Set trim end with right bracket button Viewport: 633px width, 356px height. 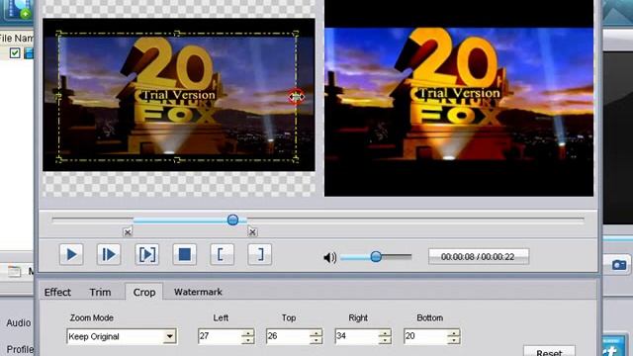pos(259,254)
